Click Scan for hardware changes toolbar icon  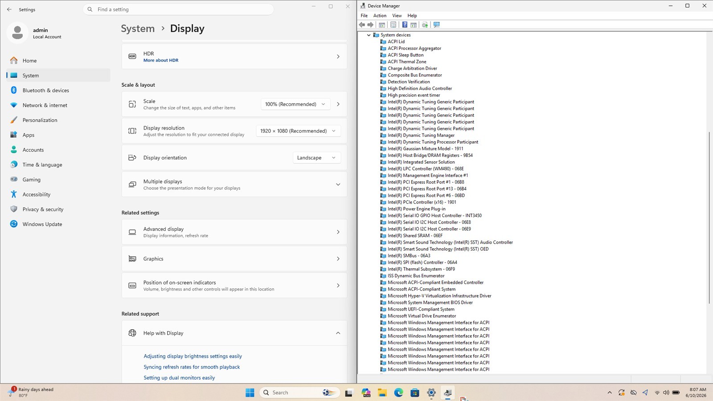(437, 25)
